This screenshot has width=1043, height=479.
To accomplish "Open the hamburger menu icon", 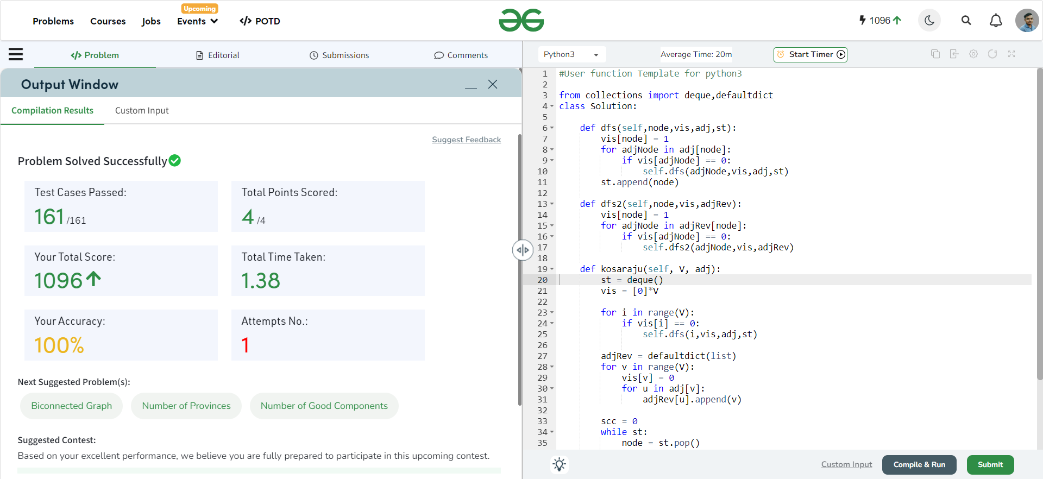I will 16,54.
